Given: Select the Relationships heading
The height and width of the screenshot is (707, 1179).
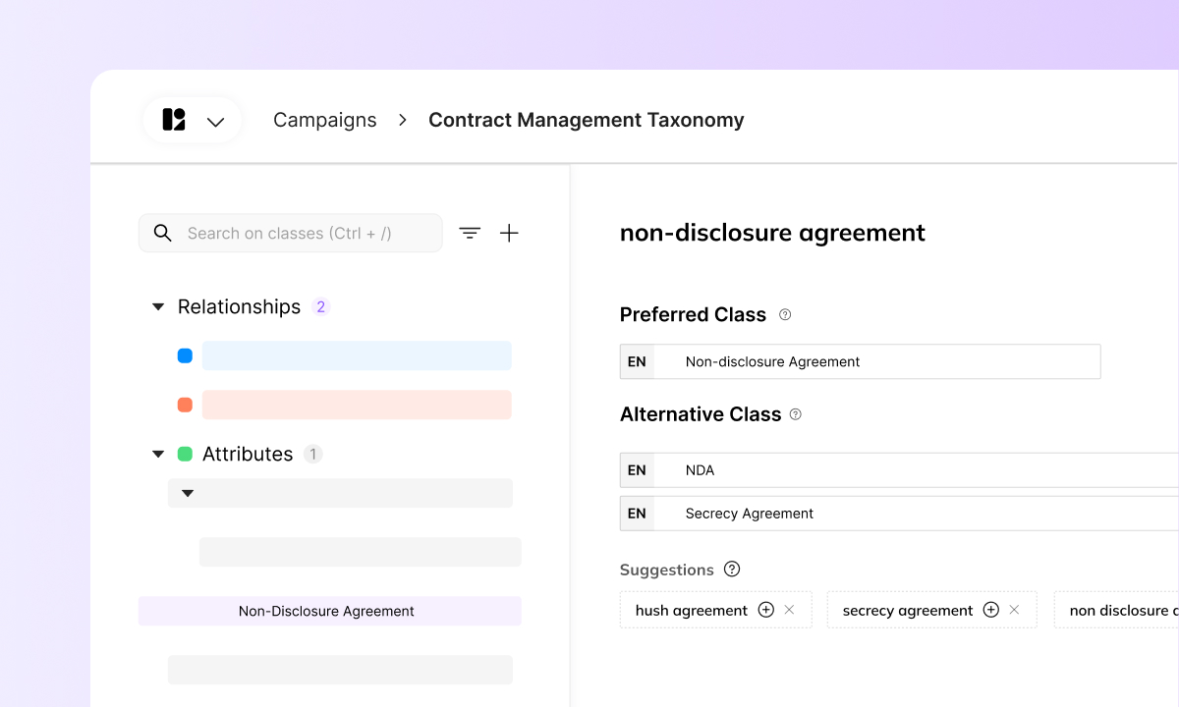Looking at the screenshot, I should (239, 306).
